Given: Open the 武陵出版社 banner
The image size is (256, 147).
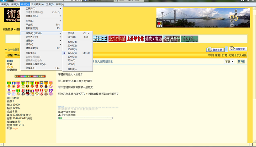Looking at the screenshot, I should coord(171,39).
